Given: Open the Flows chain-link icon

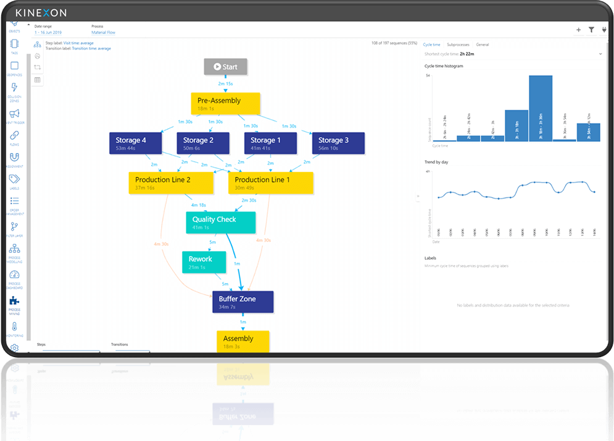Looking at the screenshot, I should click(x=15, y=136).
